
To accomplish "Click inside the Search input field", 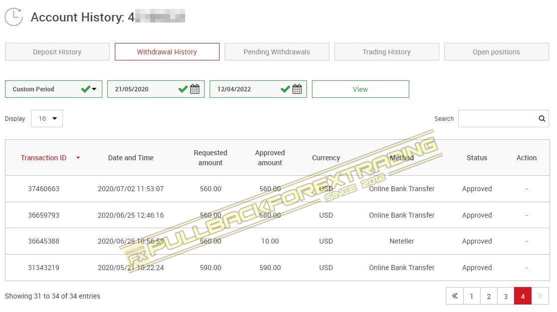I will (497, 119).
